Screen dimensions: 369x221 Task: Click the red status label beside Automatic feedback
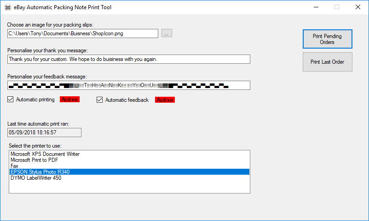165,100
